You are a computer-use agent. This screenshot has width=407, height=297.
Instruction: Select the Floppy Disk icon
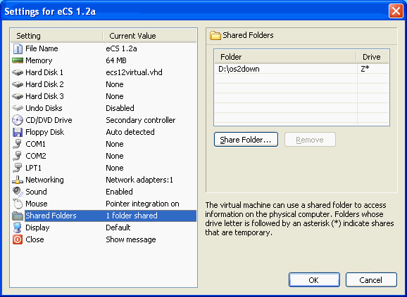point(18,132)
